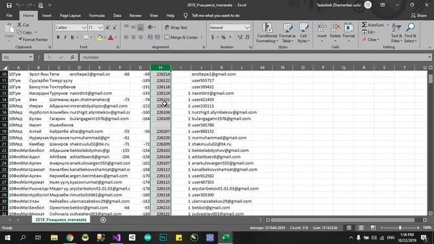Toggle Wrap Text
The width and height of the screenshot is (434, 244).
pos(176,27)
